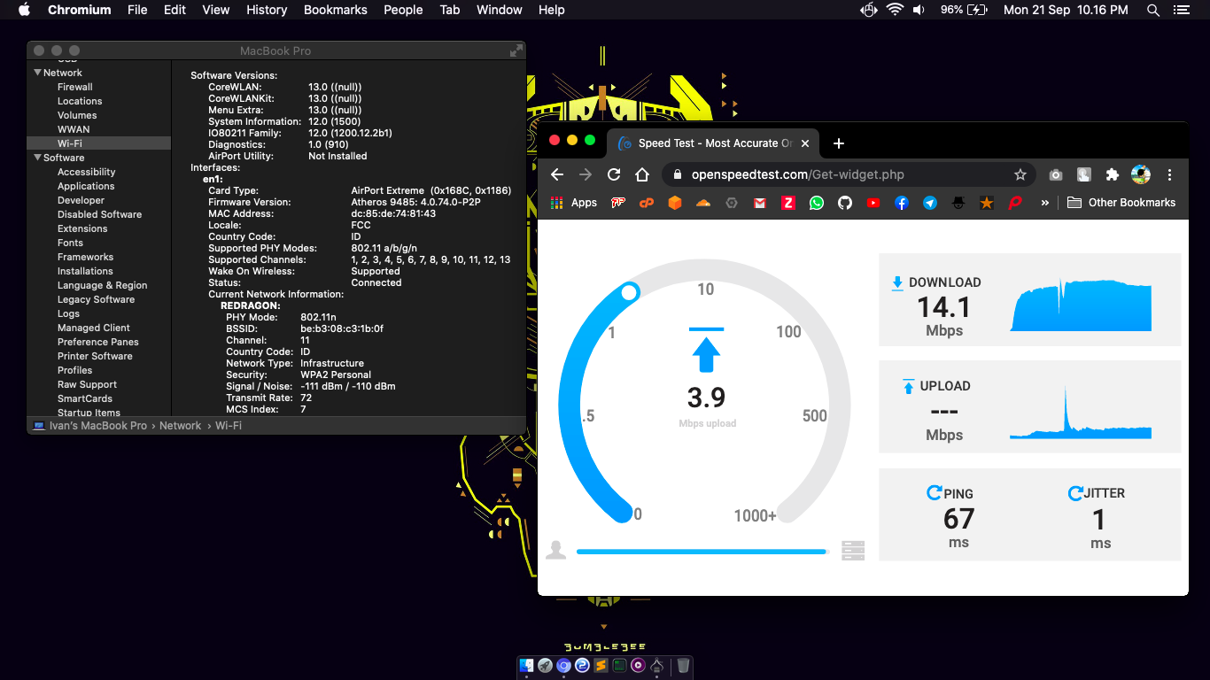Open the WhatsApp bookmark
1210x680 pixels.
pos(817,203)
